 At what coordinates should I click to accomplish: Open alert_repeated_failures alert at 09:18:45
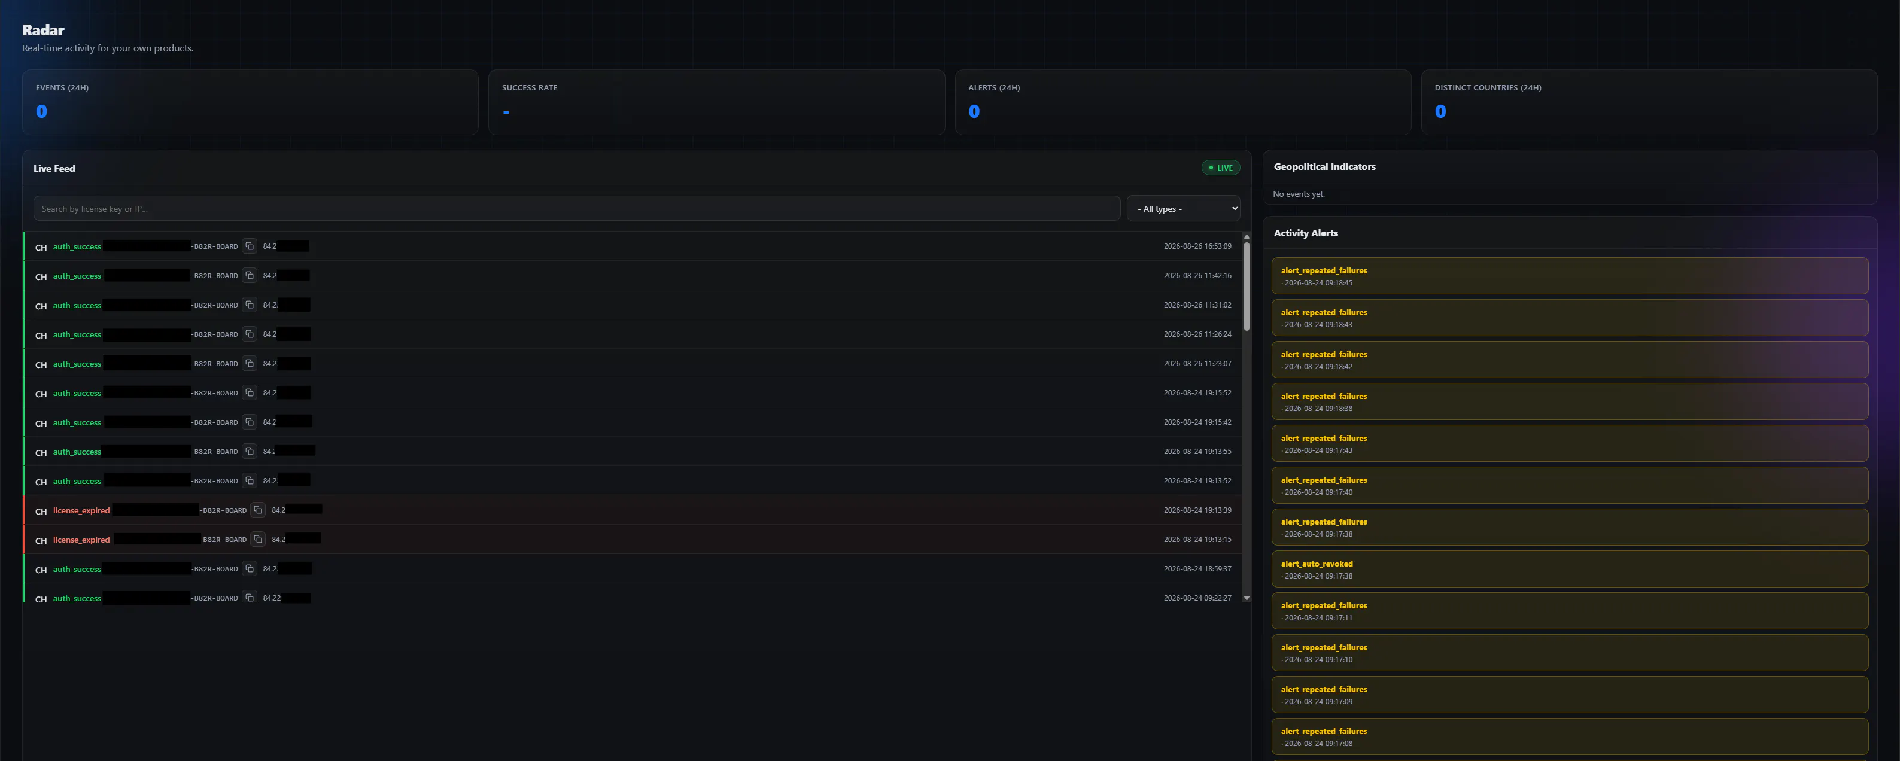tap(1570, 276)
